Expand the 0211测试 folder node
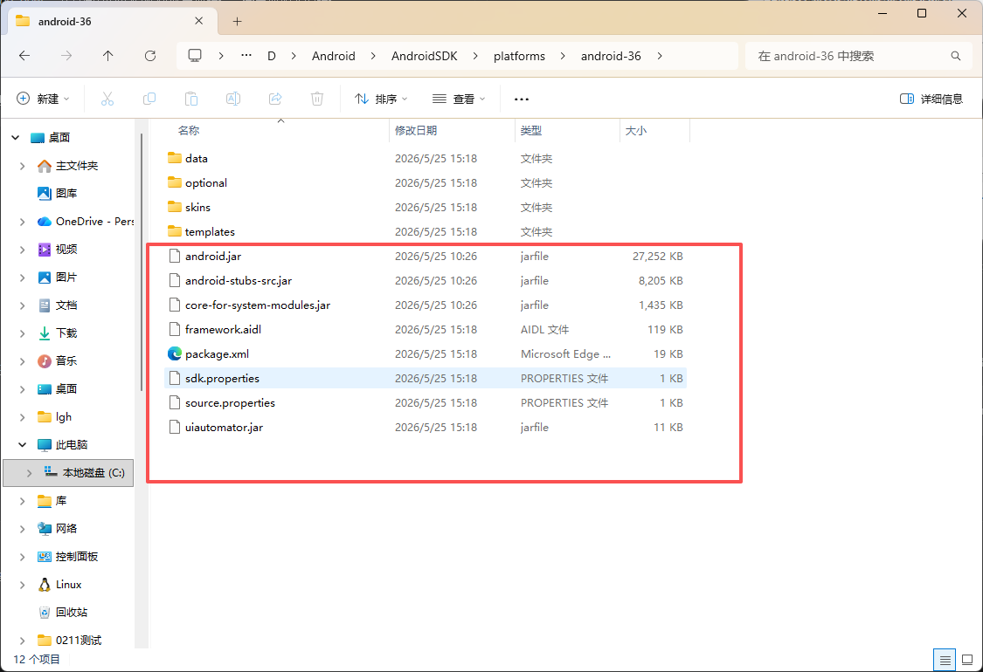Image resolution: width=983 pixels, height=672 pixels. pyautogui.click(x=23, y=640)
